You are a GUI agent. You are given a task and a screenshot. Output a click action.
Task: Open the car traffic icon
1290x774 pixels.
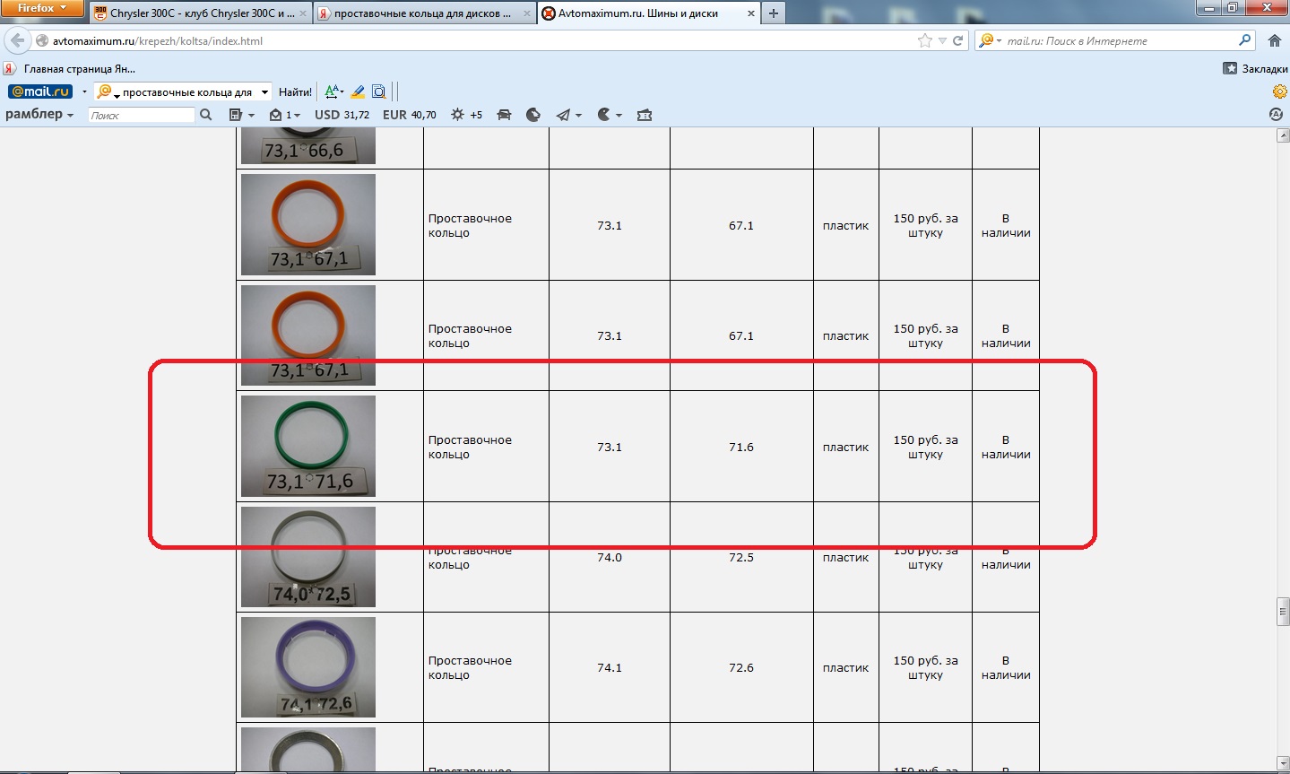tap(504, 115)
